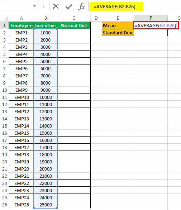This screenshot has height=210, width=181.
Task: Expand the Name Box dropdown arrow
Action: [x=34, y=6]
